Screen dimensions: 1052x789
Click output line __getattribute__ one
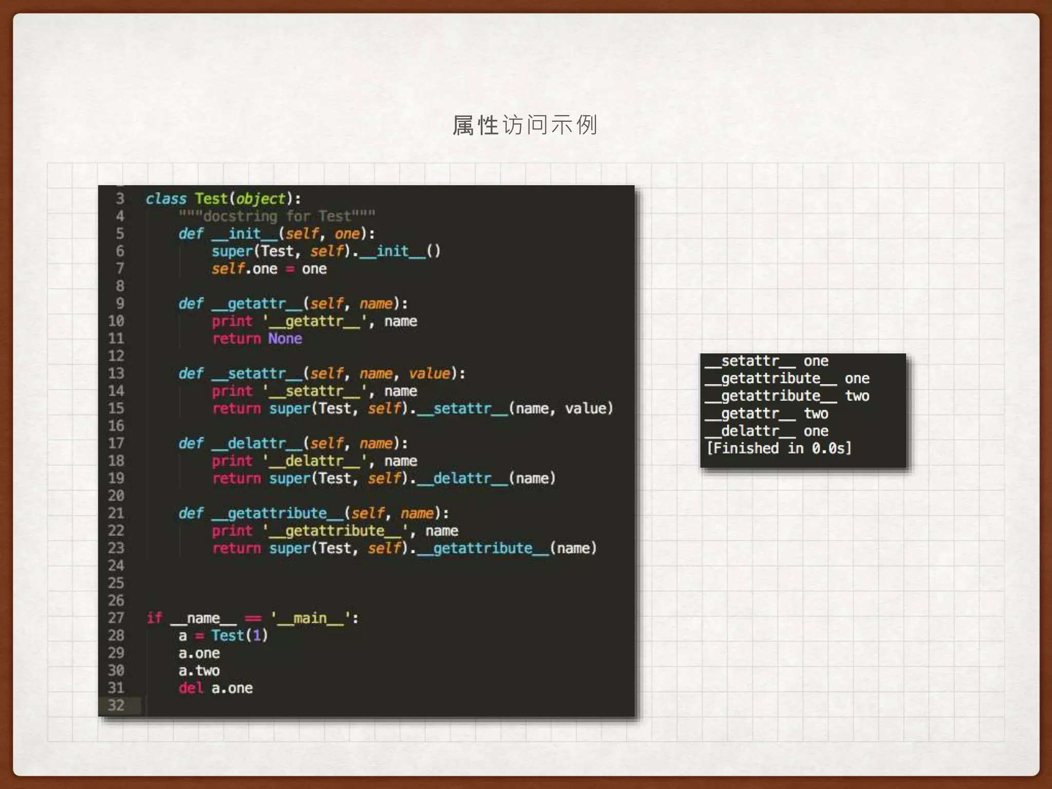[x=787, y=379]
